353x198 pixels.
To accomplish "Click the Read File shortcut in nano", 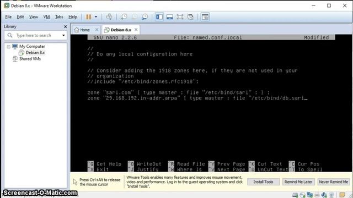I will point(186,164).
